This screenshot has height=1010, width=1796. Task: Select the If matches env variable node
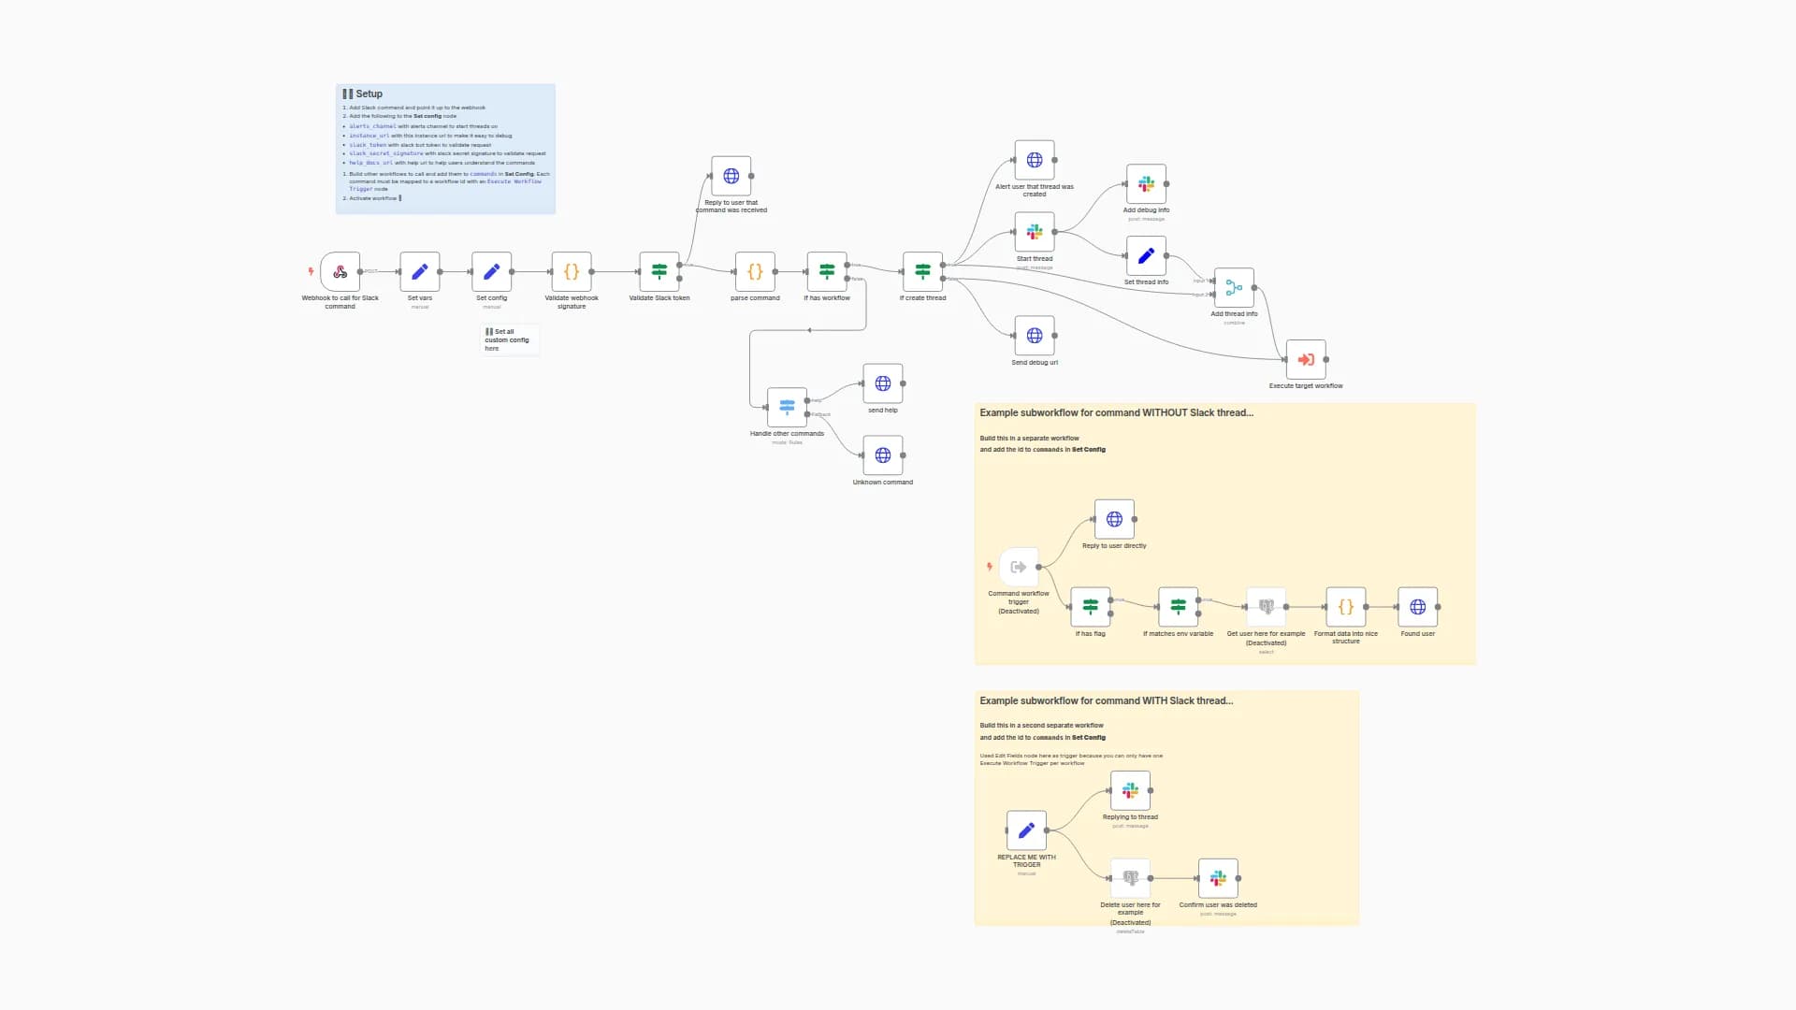tap(1179, 607)
